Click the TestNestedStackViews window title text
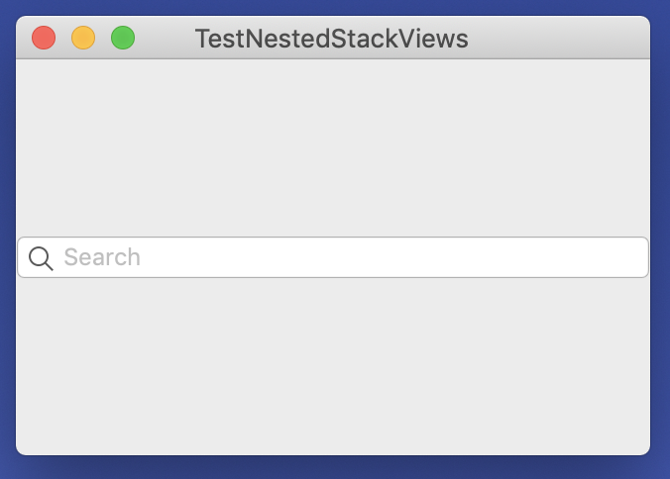 332,39
